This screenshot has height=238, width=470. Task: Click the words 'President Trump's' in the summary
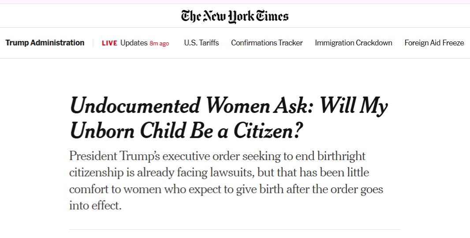(x=99, y=156)
